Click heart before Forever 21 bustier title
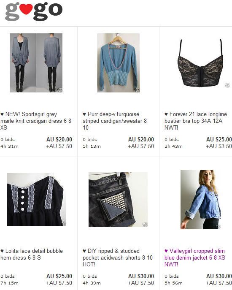This screenshot has width=232, height=290. tap(166, 114)
